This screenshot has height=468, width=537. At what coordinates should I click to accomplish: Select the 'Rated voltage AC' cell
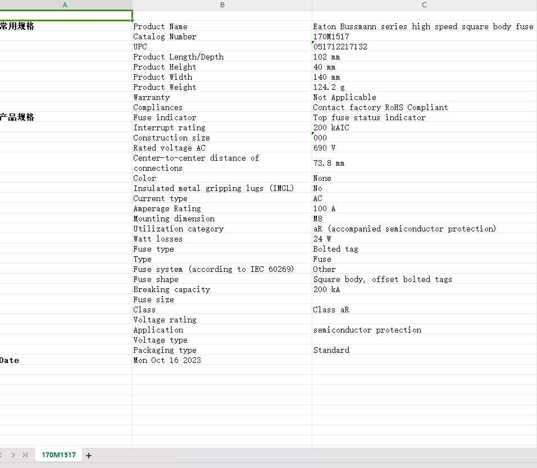pos(222,148)
